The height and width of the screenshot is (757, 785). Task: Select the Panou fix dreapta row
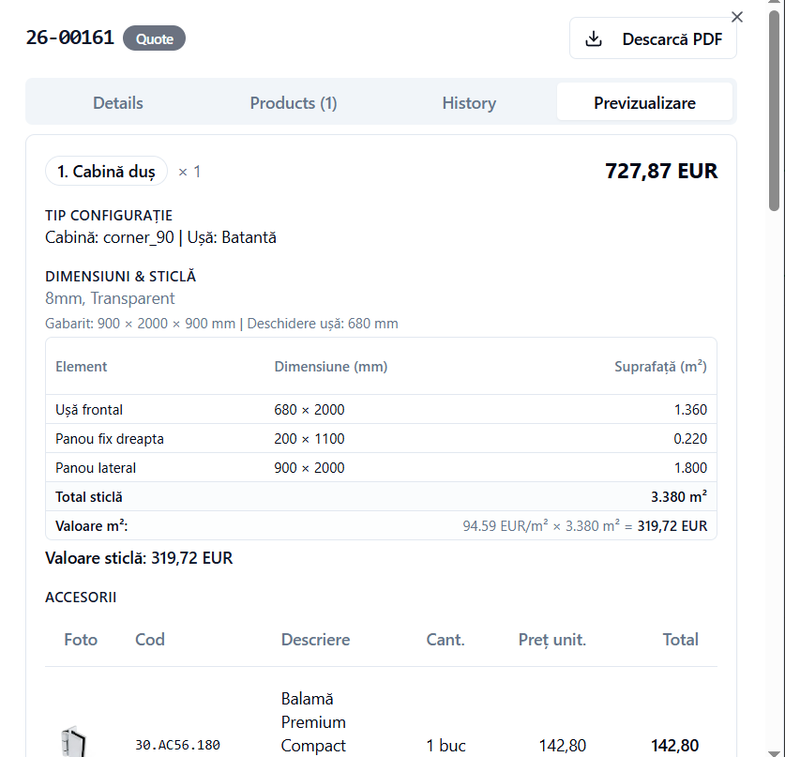pyautogui.click(x=381, y=439)
